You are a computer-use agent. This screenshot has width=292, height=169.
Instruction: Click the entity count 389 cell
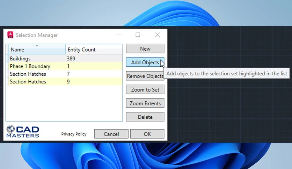tap(71, 58)
